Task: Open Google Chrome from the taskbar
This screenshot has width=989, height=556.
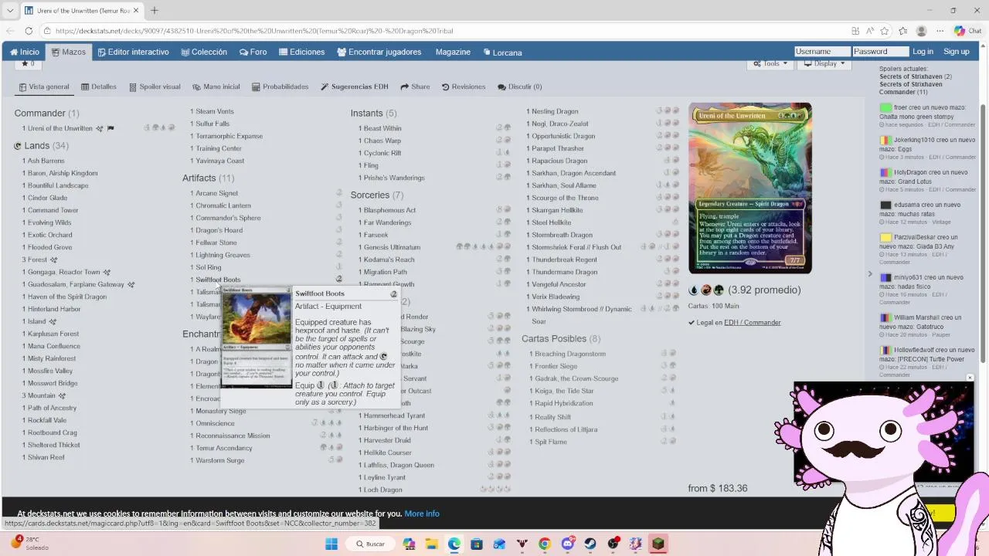Action: coord(545,544)
